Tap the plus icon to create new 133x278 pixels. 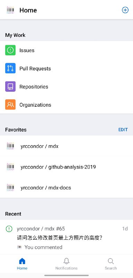point(125,10)
